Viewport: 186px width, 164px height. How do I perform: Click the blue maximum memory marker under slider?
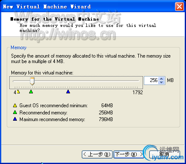point(68,92)
